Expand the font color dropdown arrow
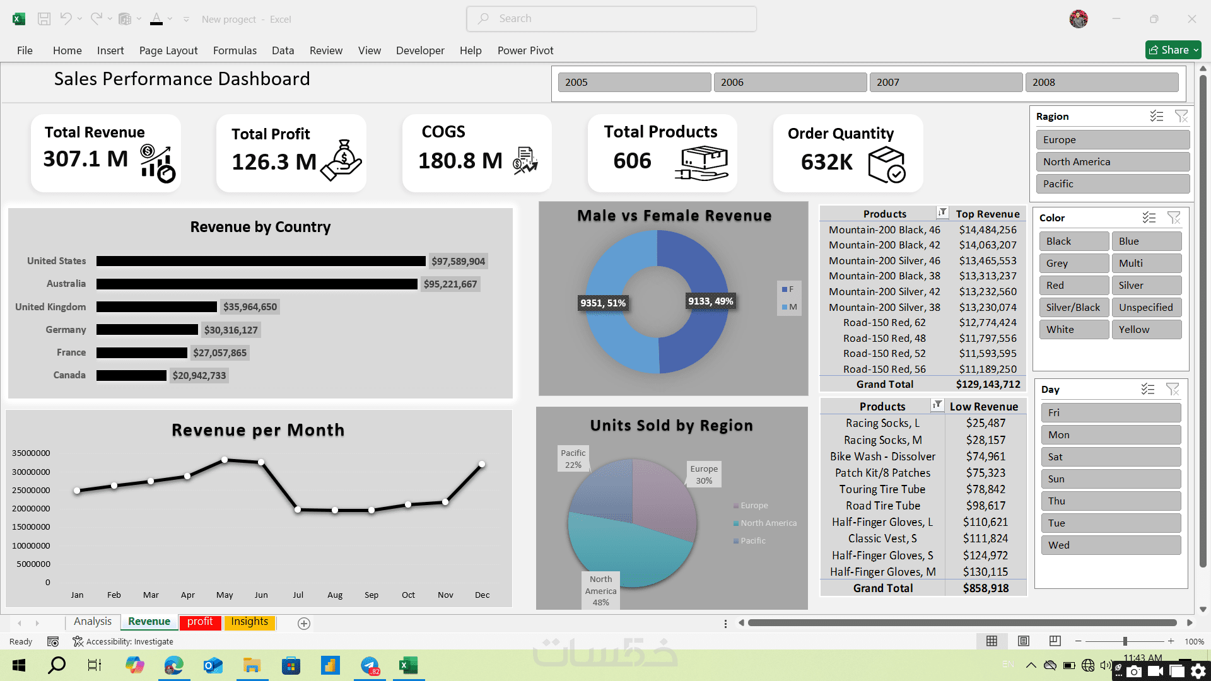Screen dimensions: 1211x681 [170, 19]
